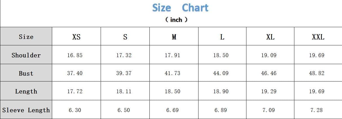Select XXL sleeve length value 7.28
342x119 pixels.
click(x=316, y=110)
